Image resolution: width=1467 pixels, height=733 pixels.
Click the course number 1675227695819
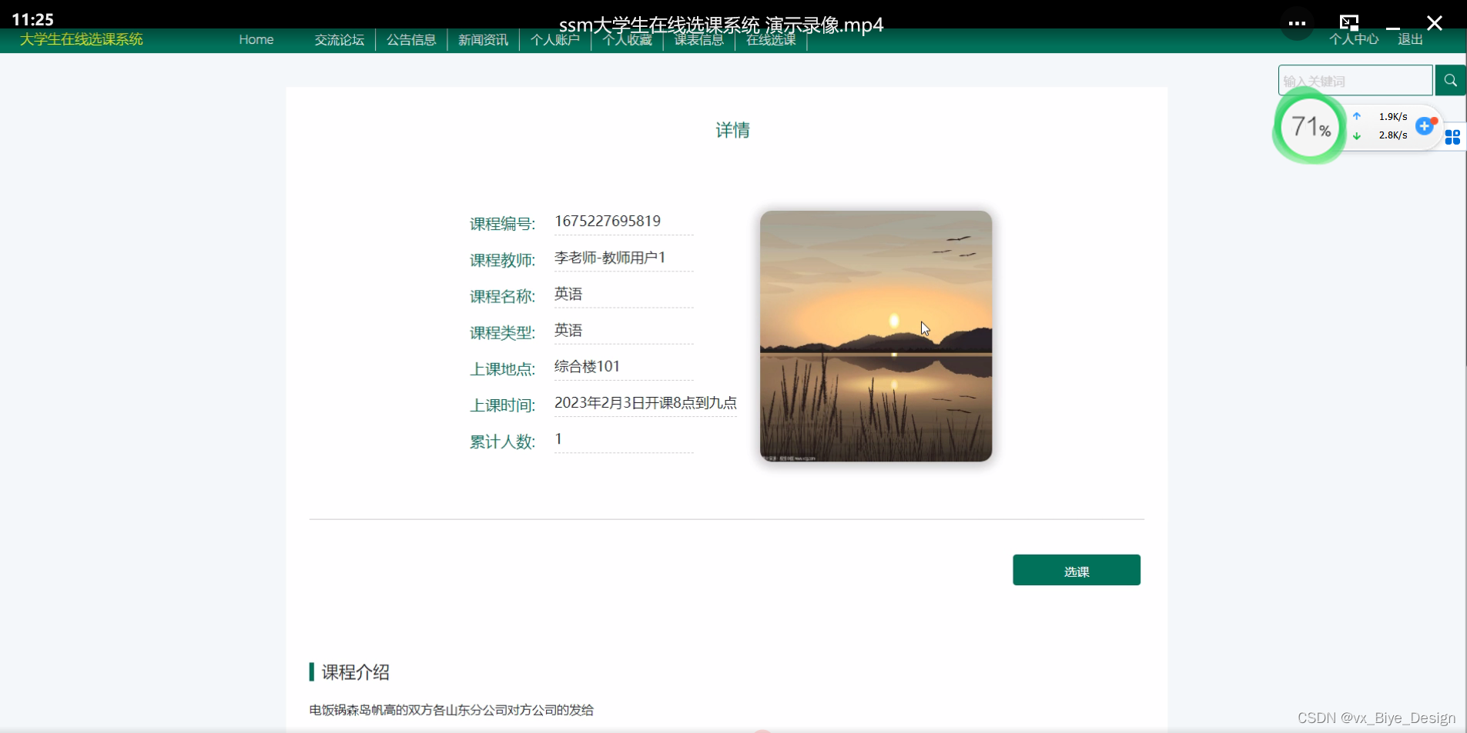tap(608, 221)
